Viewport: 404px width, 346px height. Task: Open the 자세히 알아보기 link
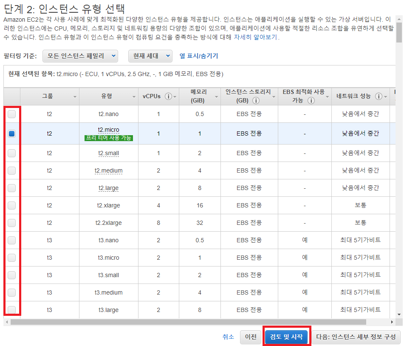[x=255, y=37]
